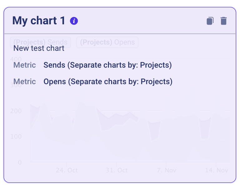Click the 24. Oct axis label

67,170
